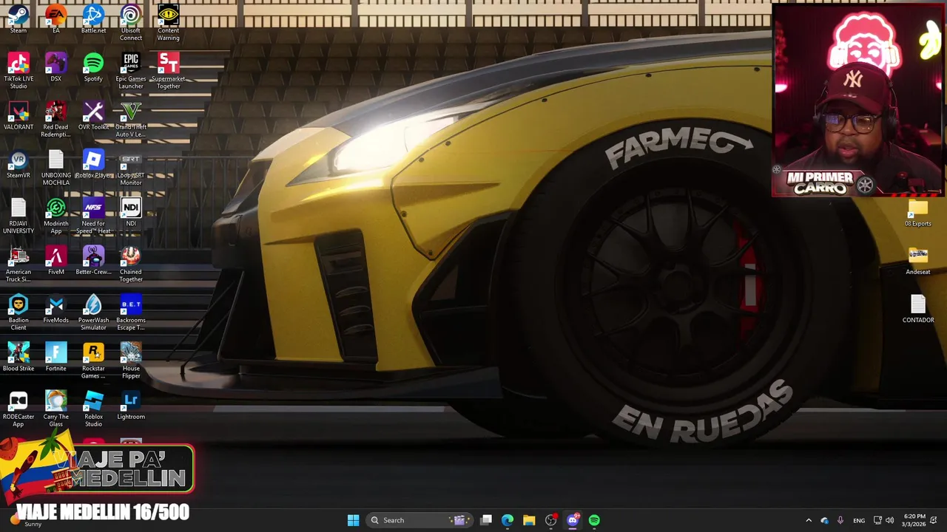Open the RODECaster App shortcut
The width and height of the screenshot is (947, 532).
18,408
